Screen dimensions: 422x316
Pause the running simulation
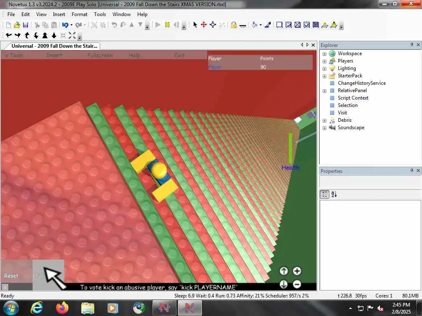[x=167, y=25]
